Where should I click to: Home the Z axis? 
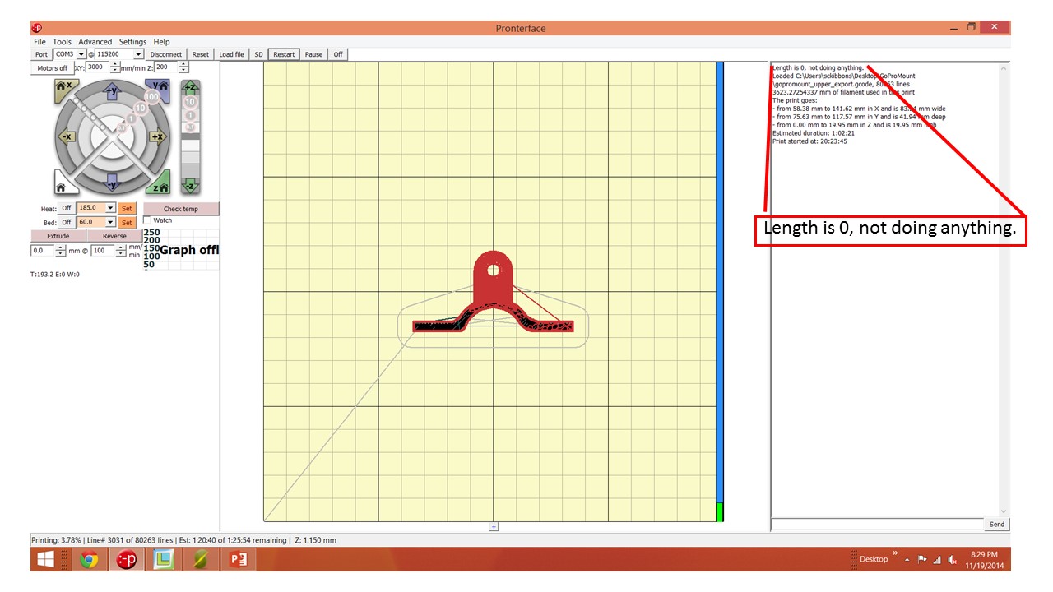(160, 183)
